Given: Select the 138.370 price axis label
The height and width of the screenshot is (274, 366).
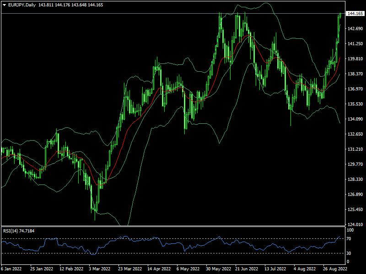Looking at the screenshot, I should (x=355, y=74).
